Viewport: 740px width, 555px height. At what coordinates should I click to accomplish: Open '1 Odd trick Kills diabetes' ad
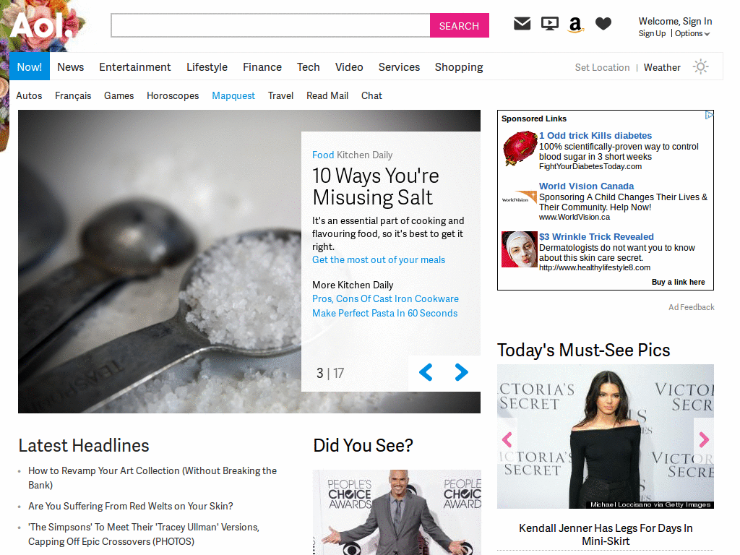tap(595, 135)
